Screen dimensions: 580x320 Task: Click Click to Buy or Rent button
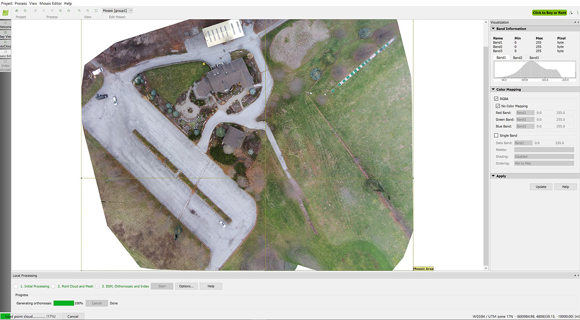tap(549, 13)
